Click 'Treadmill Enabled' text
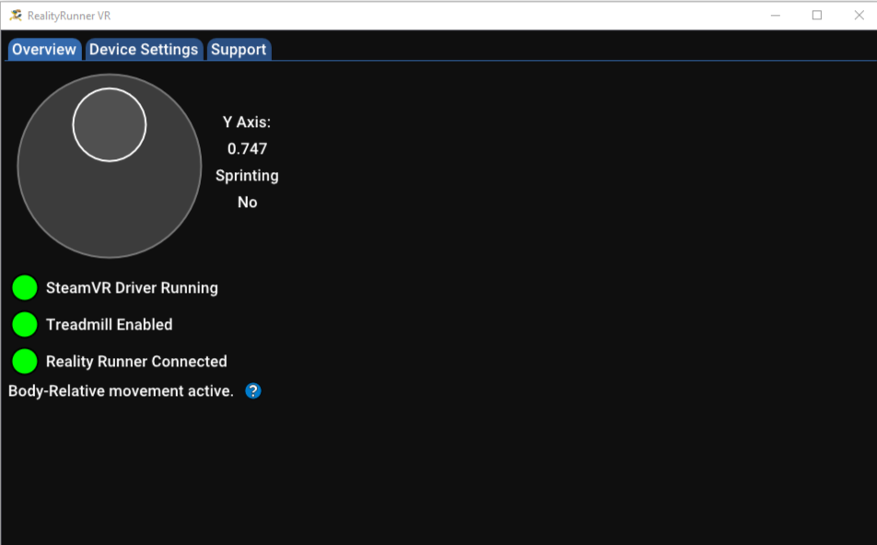The height and width of the screenshot is (545, 877). tap(109, 325)
